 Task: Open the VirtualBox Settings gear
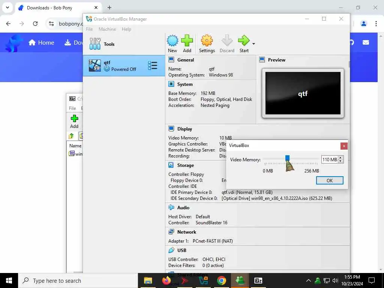click(207, 44)
